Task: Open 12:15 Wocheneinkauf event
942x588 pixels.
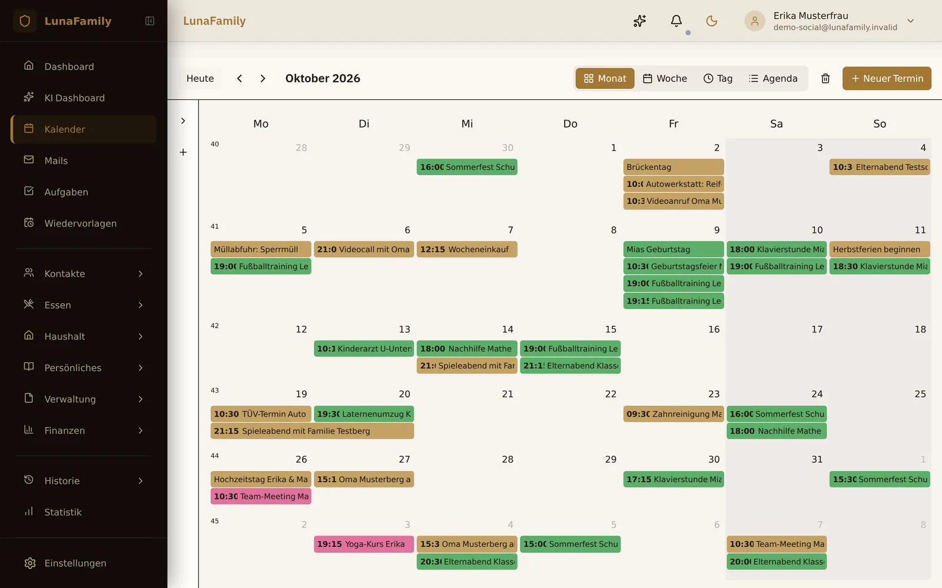Action: click(467, 249)
